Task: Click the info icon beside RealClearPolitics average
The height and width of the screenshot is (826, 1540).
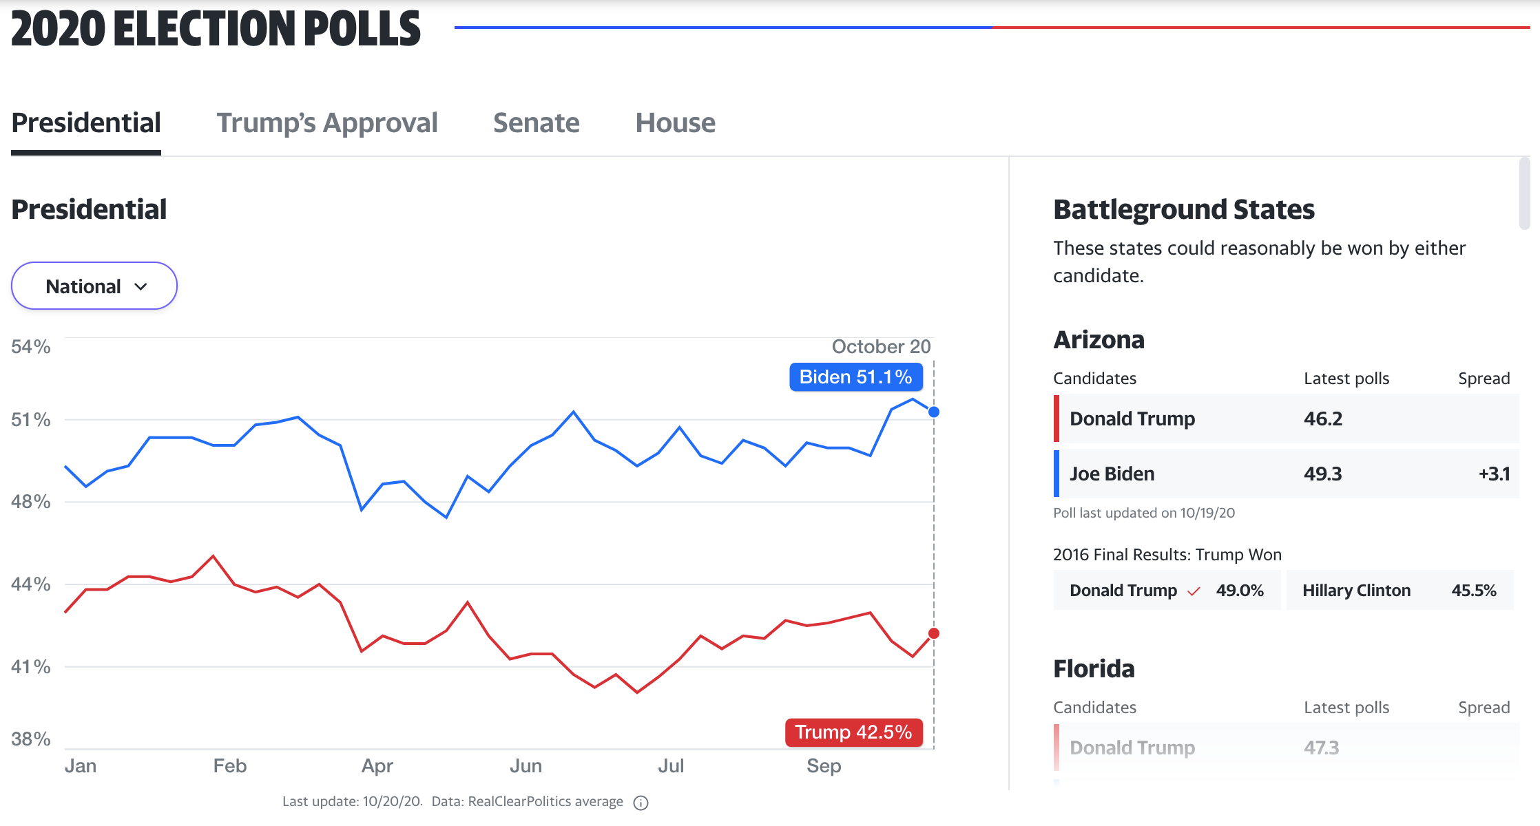Action: point(641,803)
